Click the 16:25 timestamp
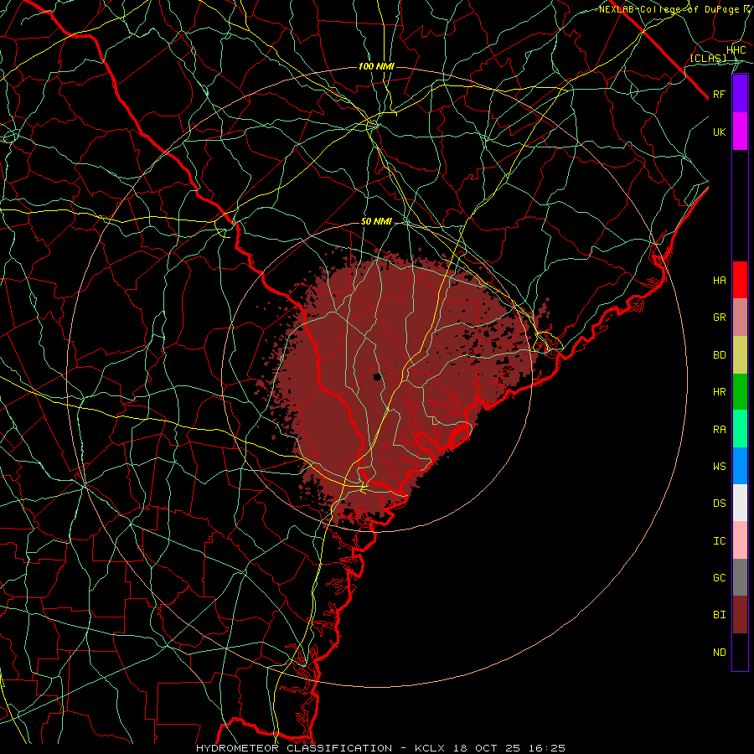754x754 pixels. pyautogui.click(x=548, y=748)
